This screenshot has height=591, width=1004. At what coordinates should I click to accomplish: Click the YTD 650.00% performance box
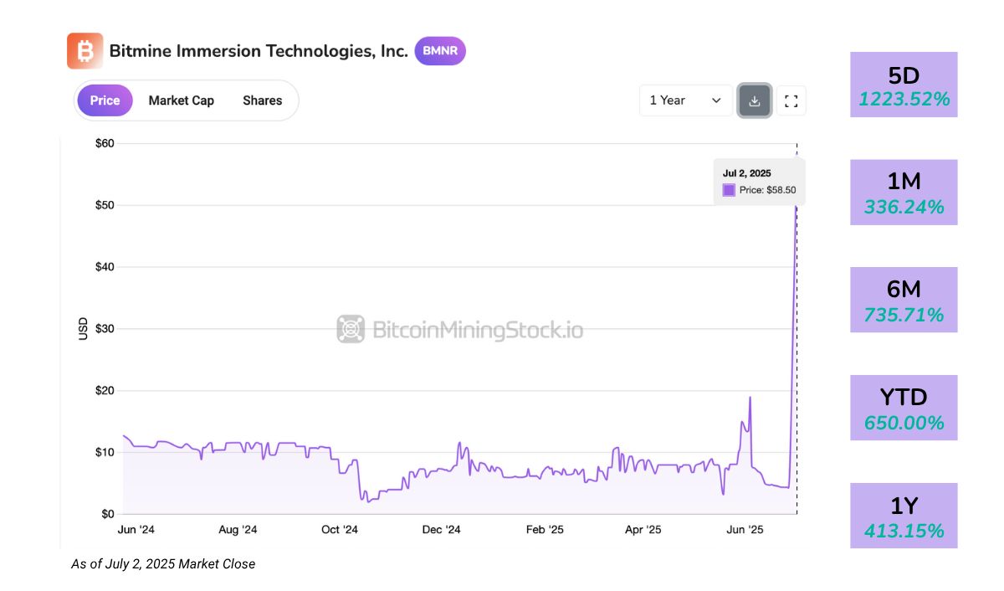click(x=904, y=408)
